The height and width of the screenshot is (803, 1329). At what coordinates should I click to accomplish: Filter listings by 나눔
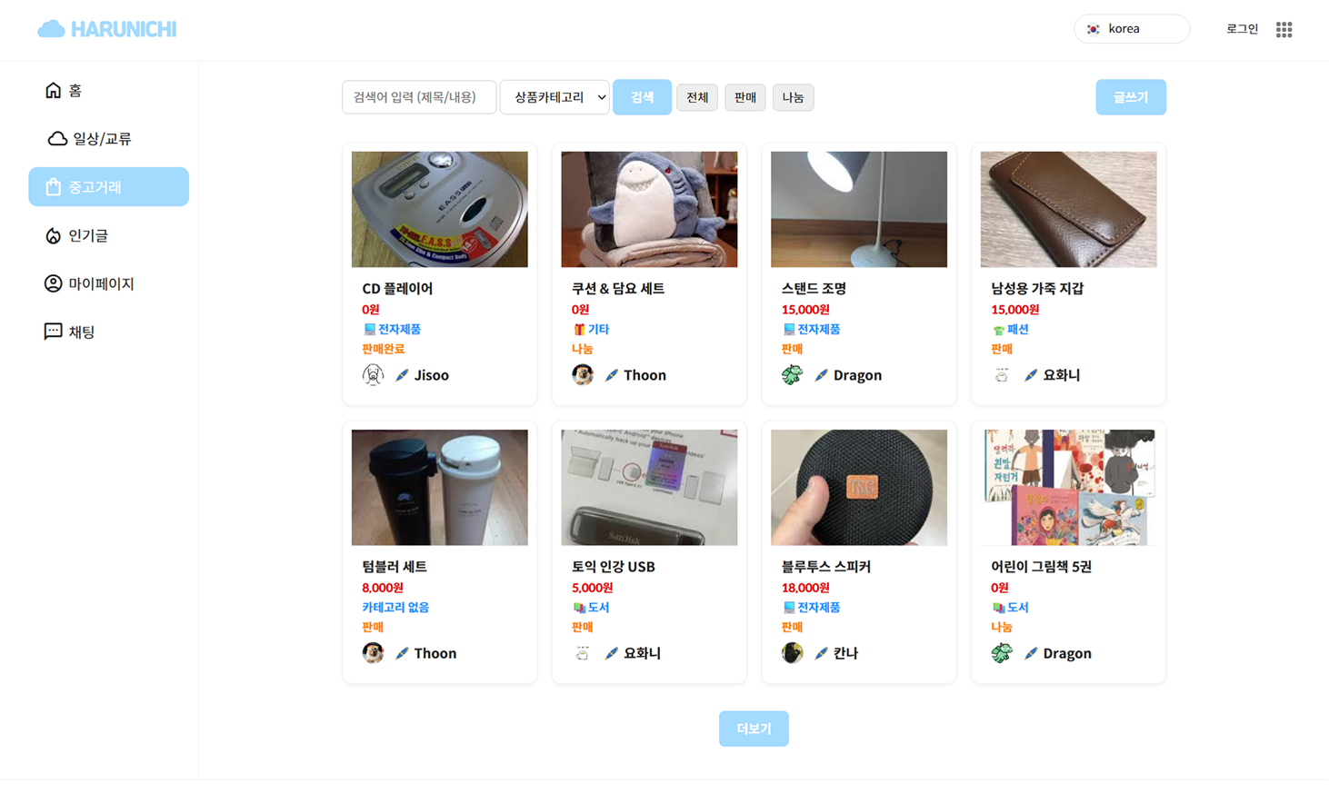[x=793, y=97]
